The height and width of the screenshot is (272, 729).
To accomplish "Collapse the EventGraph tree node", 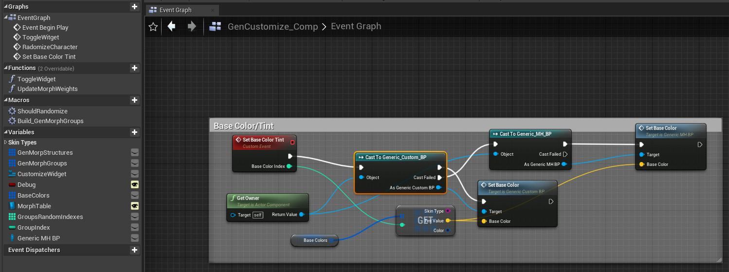I will click(x=5, y=18).
